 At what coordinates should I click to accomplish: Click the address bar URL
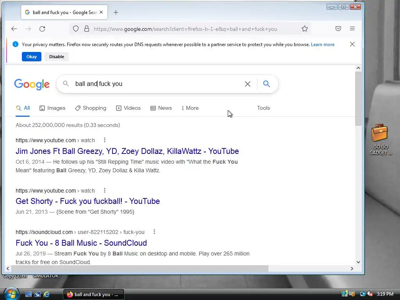[185, 29]
